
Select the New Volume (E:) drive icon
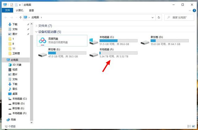42,55
